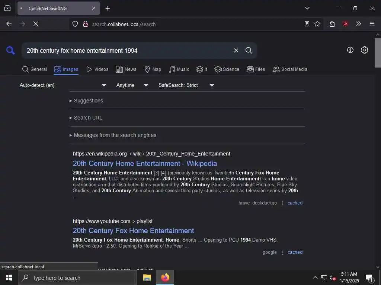Screen dimensions: 381x285
Task: Open SafeSearch: Strict dropdown
Action: point(186,85)
